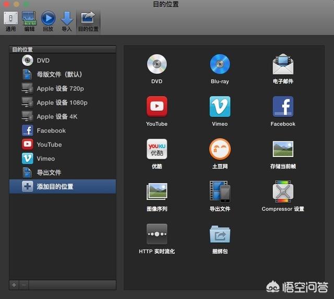The width and height of the screenshot is (334, 299).
Task: Choose the 土豆网 Tudou icon
Action: (x=220, y=149)
